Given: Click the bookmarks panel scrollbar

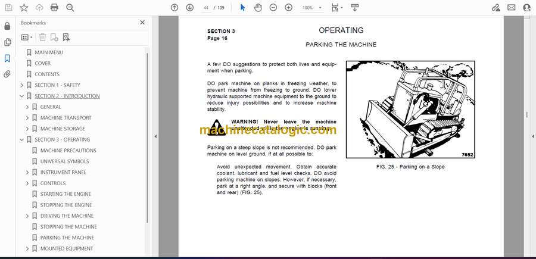Looking at the screenshot, I should click(x=147, y=138).
